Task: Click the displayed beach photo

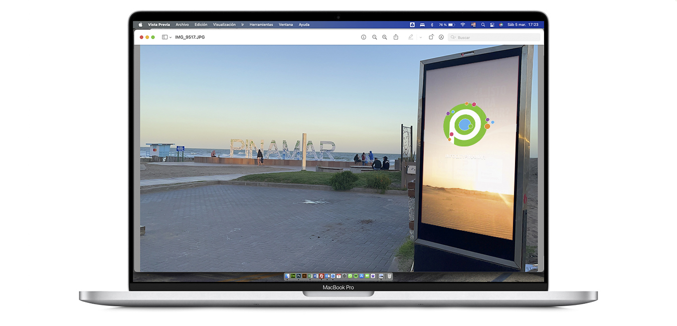Action: (339, 158)
